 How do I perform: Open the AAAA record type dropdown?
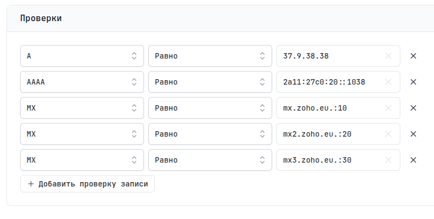point(81,82)
